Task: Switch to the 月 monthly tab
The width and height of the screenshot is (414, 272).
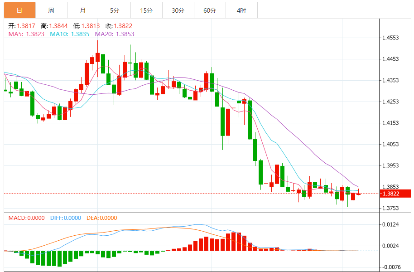Action: point(83,10)
